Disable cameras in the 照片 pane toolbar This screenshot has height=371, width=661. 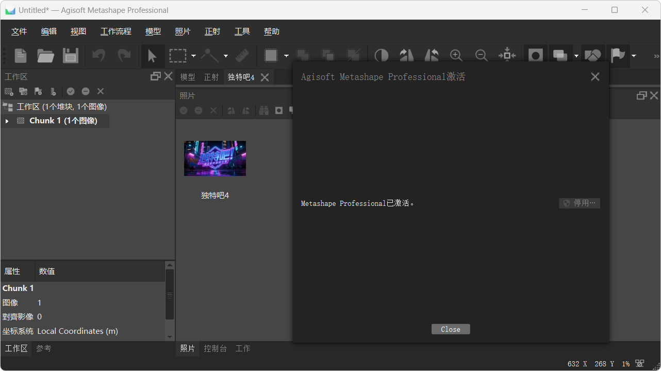[199, 110]
